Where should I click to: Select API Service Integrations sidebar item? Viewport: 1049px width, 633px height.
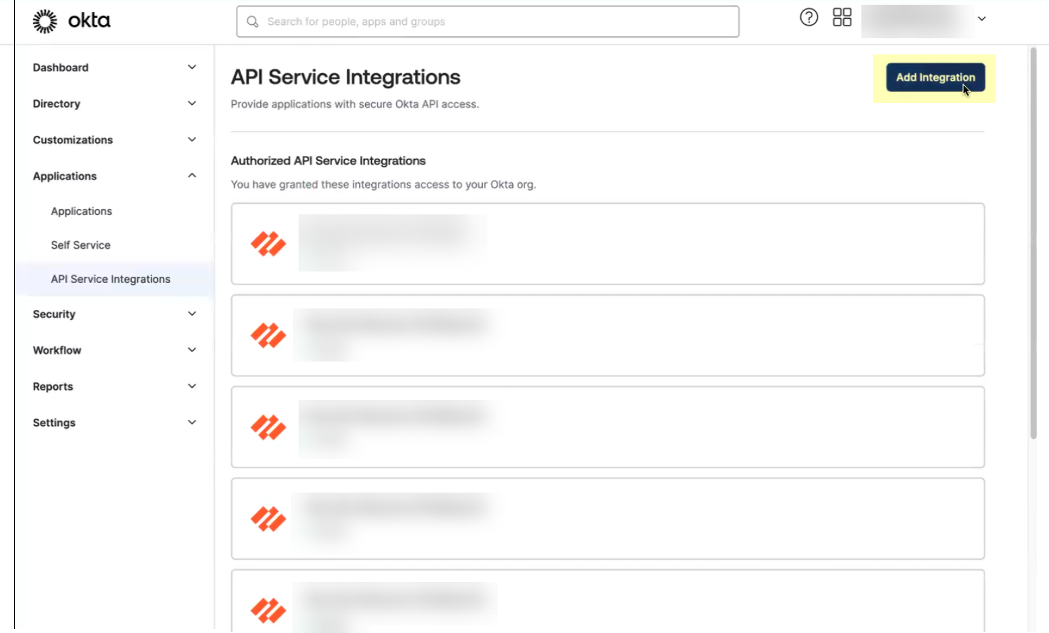[x=110, y=278]
